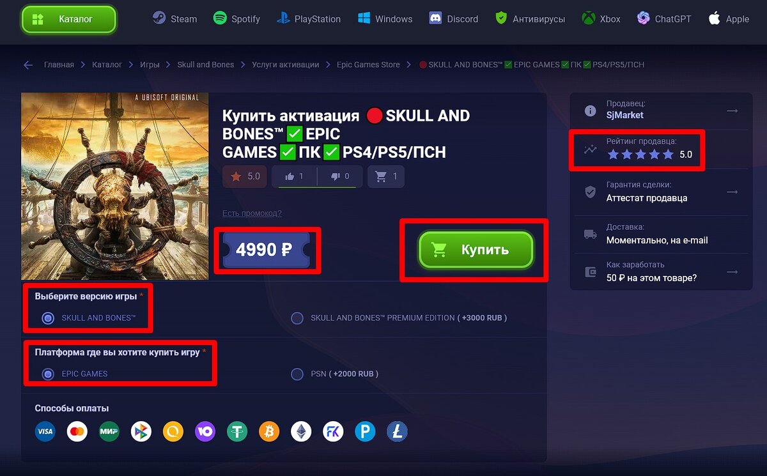Open the PlayStation category in top menu
Viewport: 767px width, 476px height.
(x=308, y=19)
